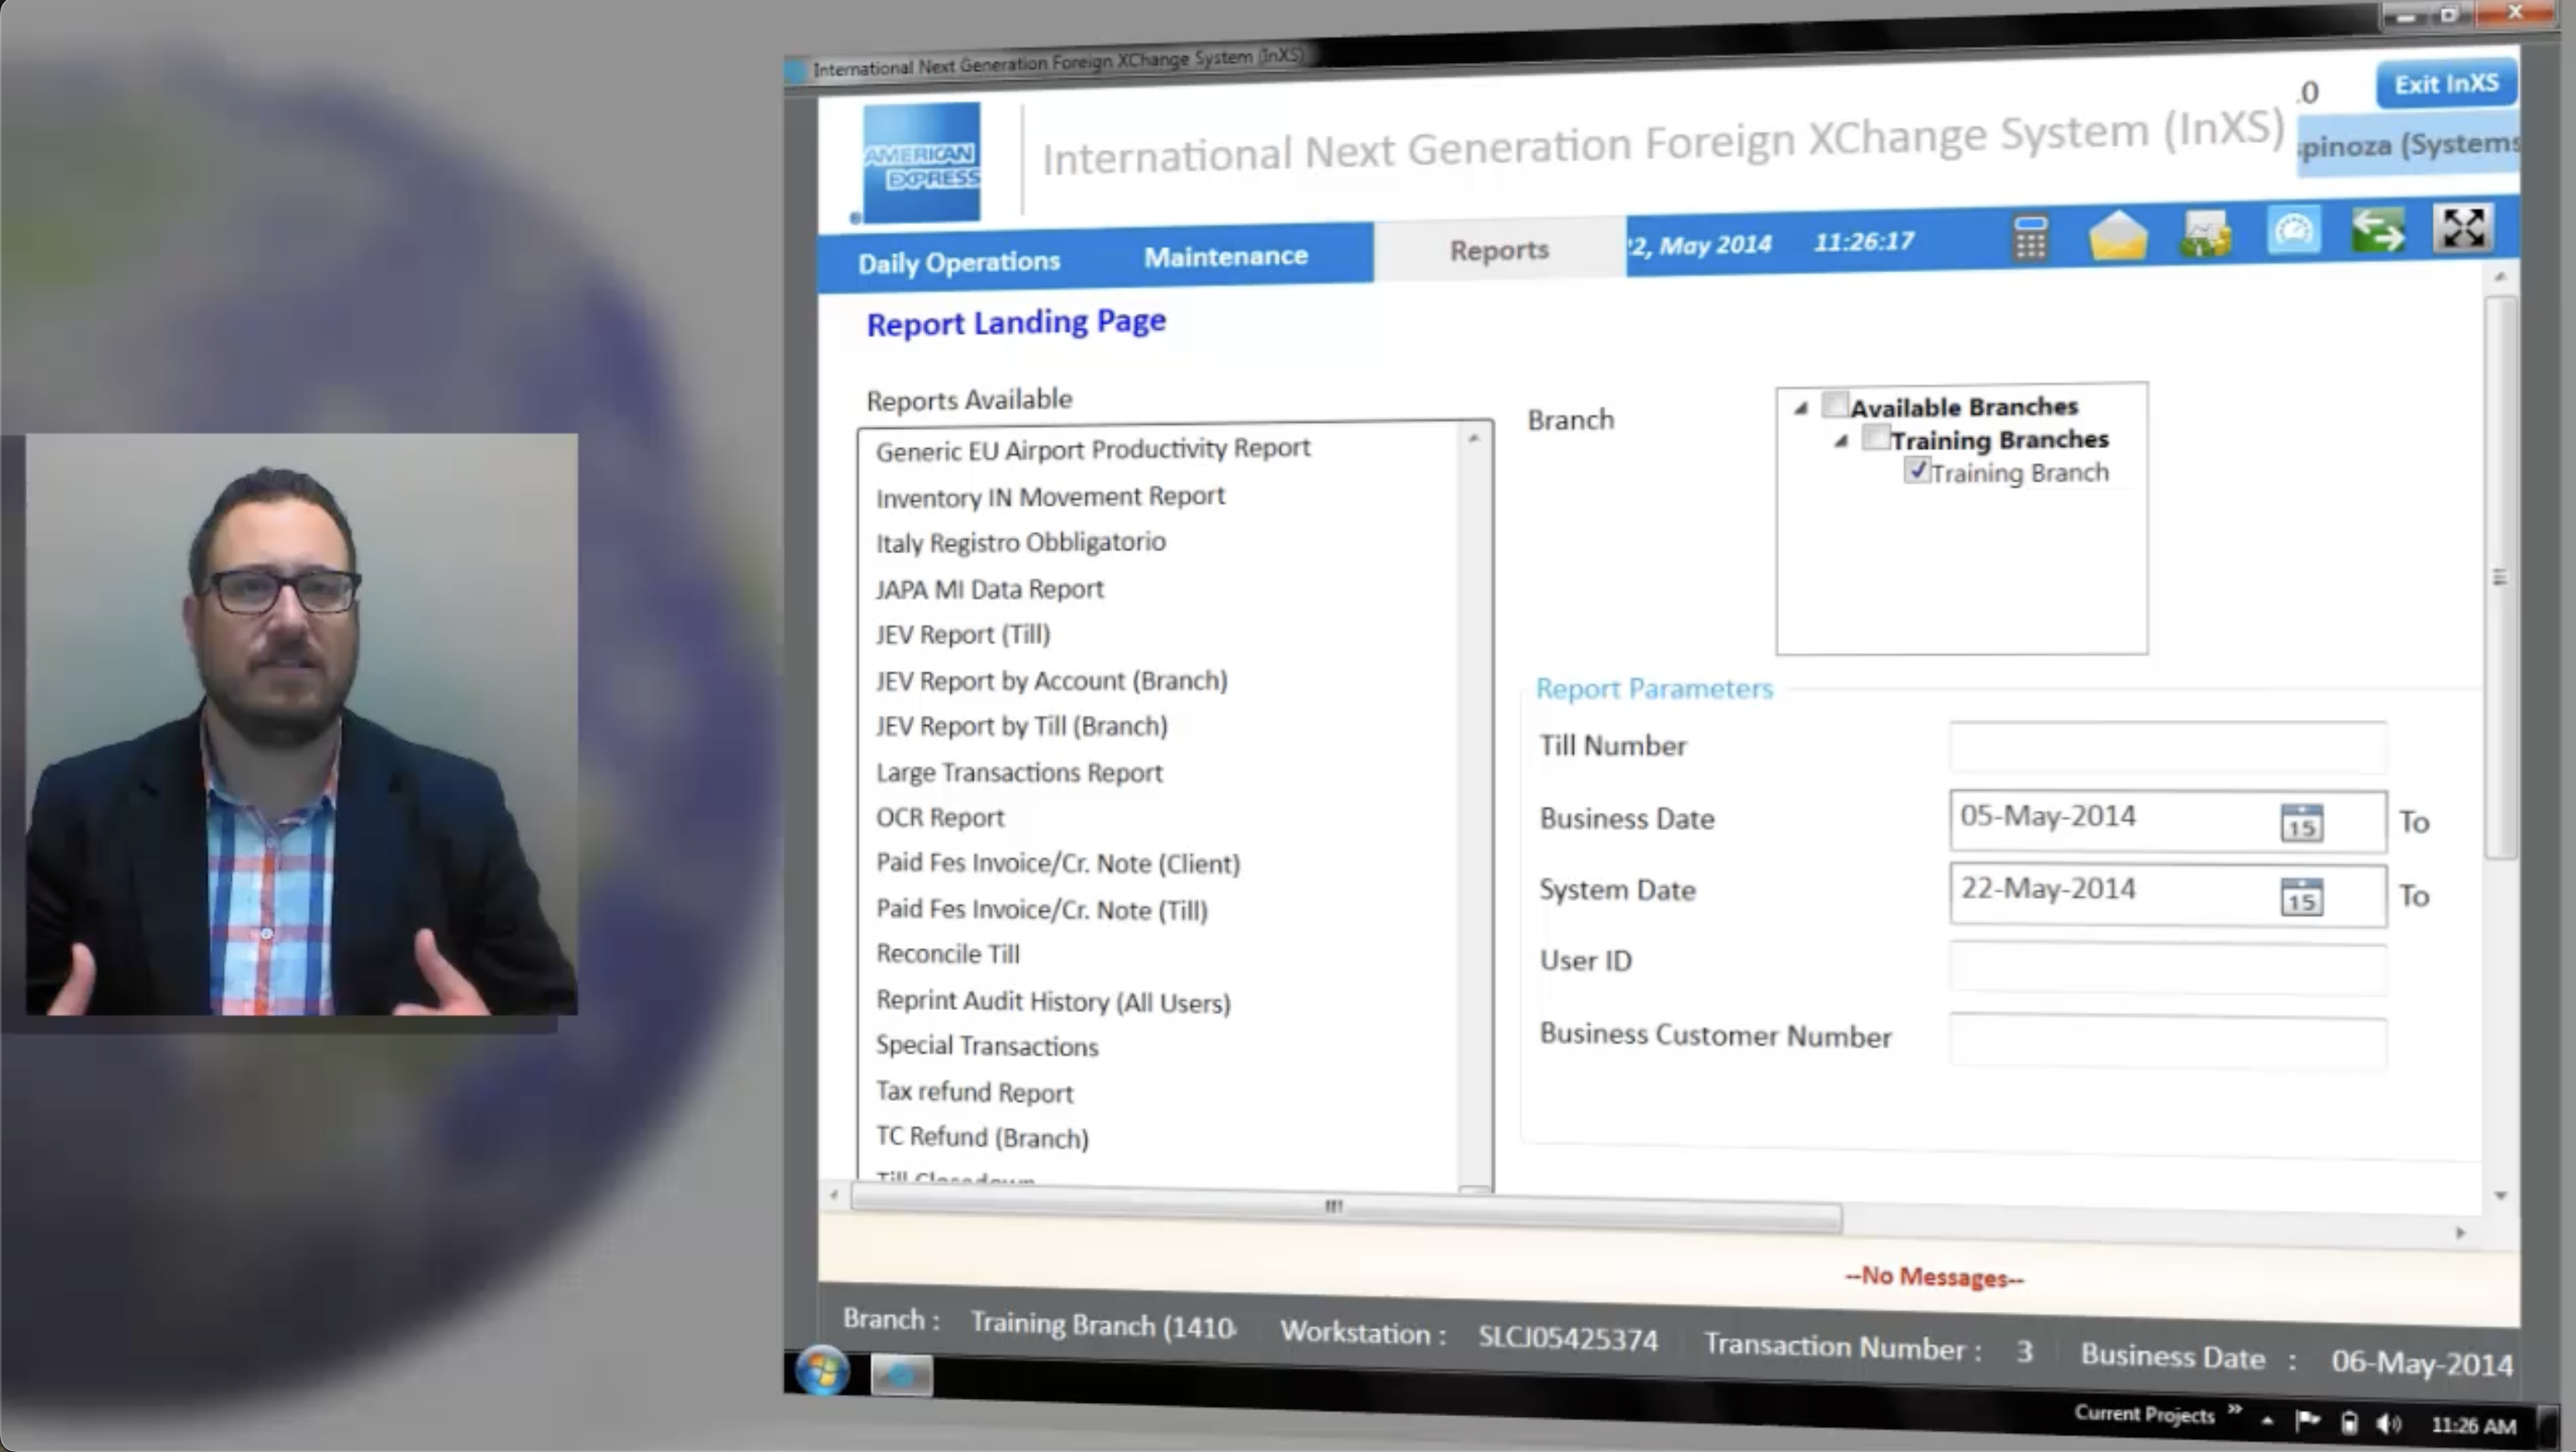
Task: Click reports list scroll up arrow
Action: 1473,439
